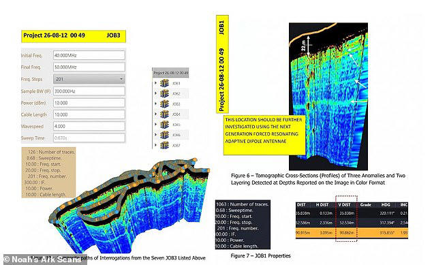Viewport: 432px width, 265px height.
Task: Click the 3D composite paths tomography model
Action: (x=129, y=205)
